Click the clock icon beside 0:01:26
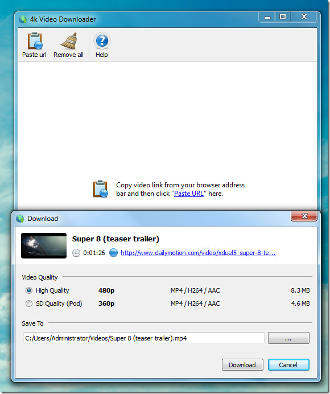Screen dimensions: 330x394 point(76,253)
